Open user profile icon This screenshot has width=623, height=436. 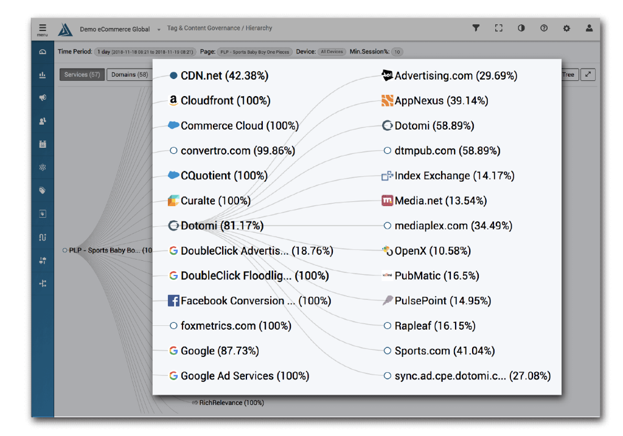pos(589,28)
